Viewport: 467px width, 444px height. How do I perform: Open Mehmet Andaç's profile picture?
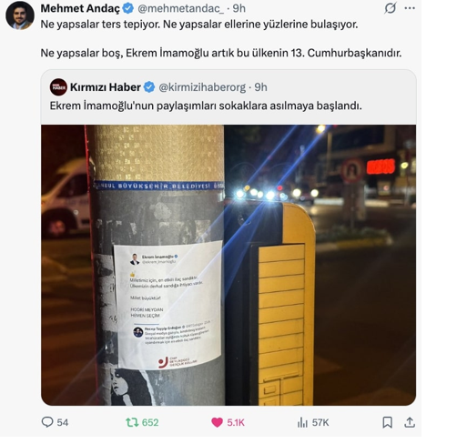click(x=20, y=15)
